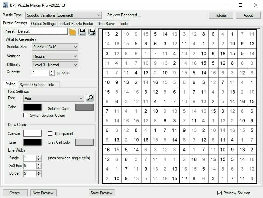
Task: Increase Quantity with the up arrow
Action: coord(52,71)
